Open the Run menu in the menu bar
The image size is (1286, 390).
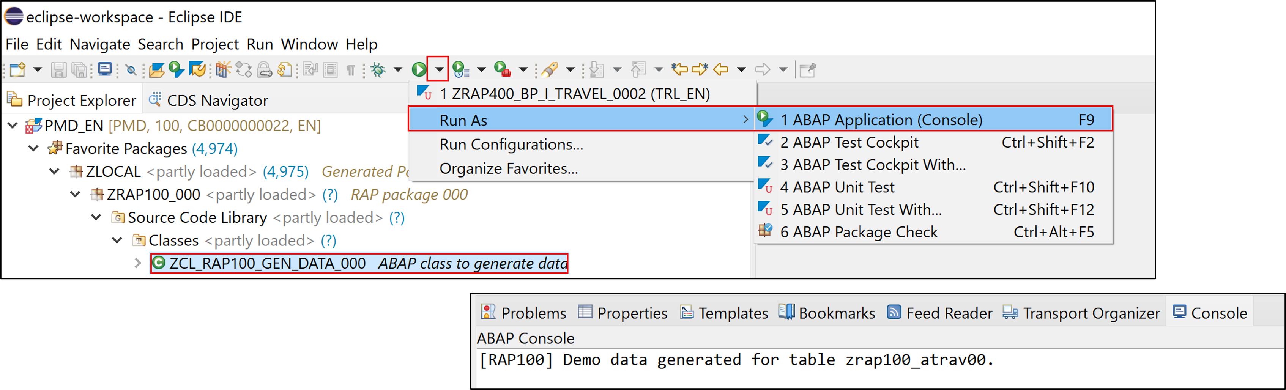pyautogui.click(x=260, y=44)
